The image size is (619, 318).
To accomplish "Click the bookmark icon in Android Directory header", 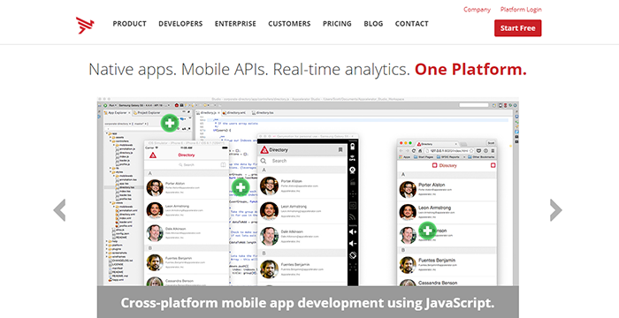I will [340, 150].
